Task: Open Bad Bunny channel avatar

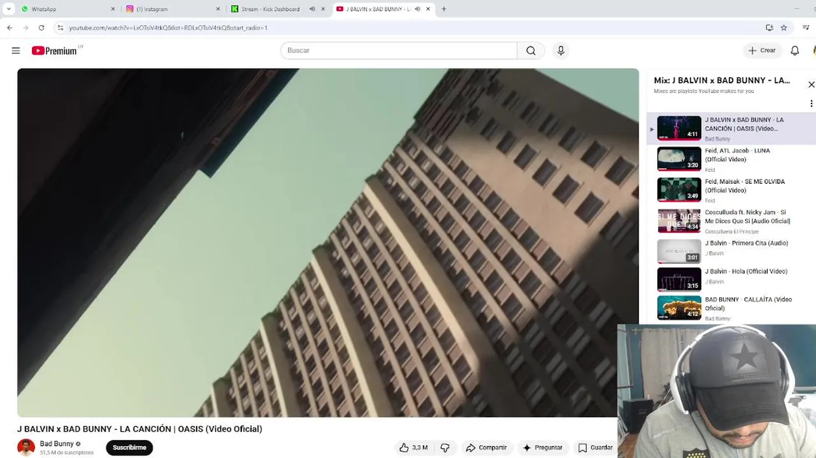Action: 26,447
